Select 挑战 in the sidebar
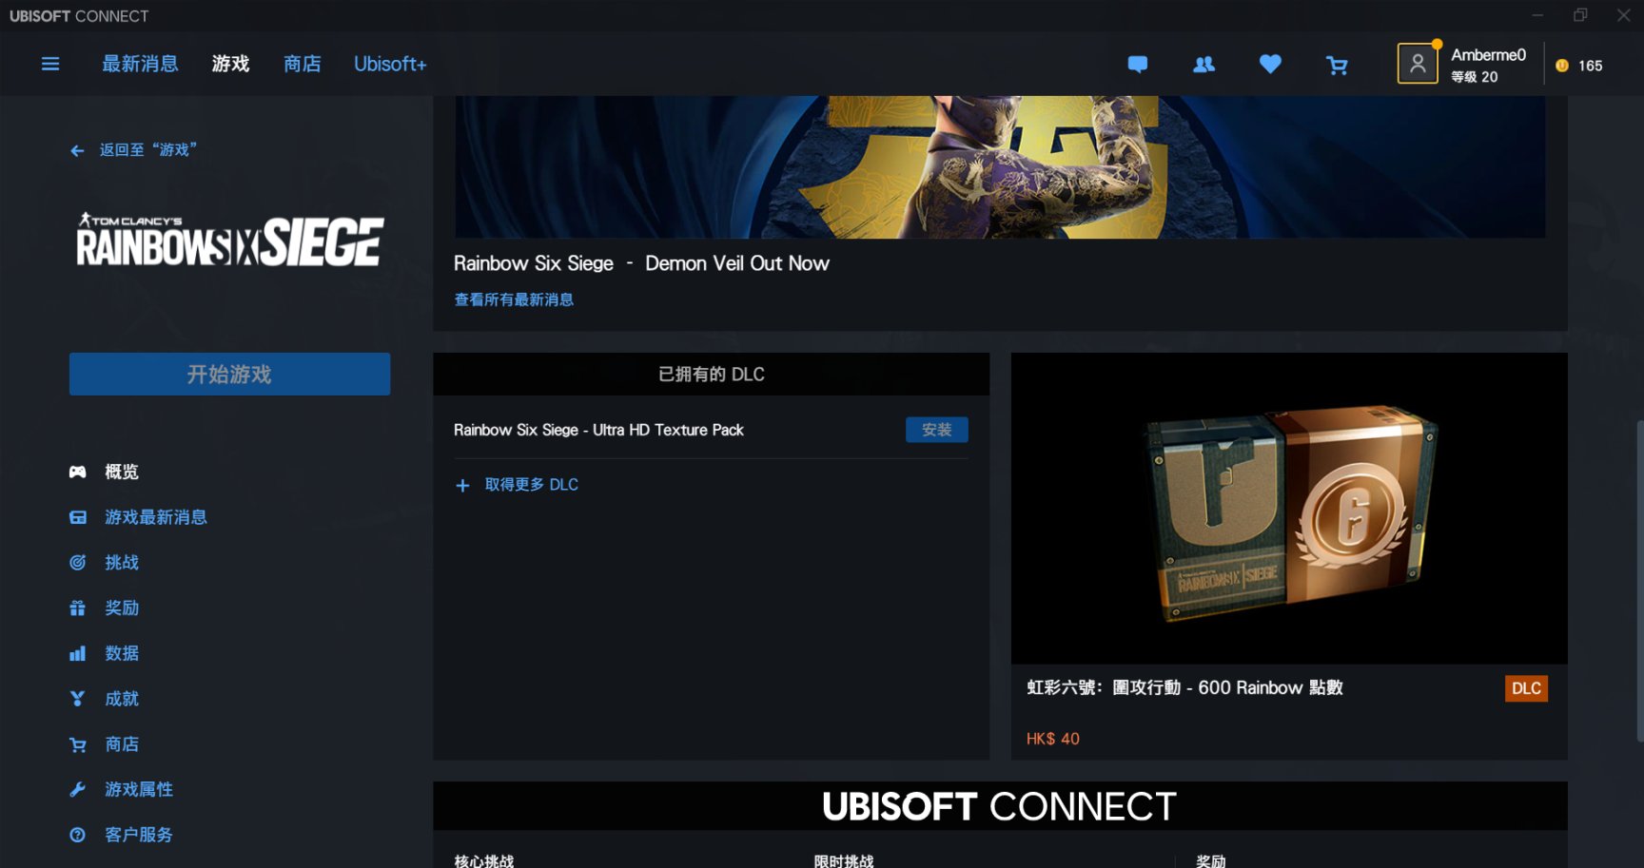Viewport: 1644px width, 868px height. 122,563
